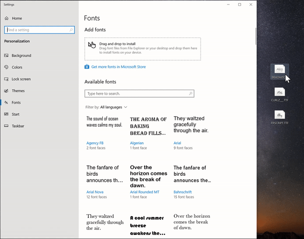Open Colors via the palette icon

point(7,67)
